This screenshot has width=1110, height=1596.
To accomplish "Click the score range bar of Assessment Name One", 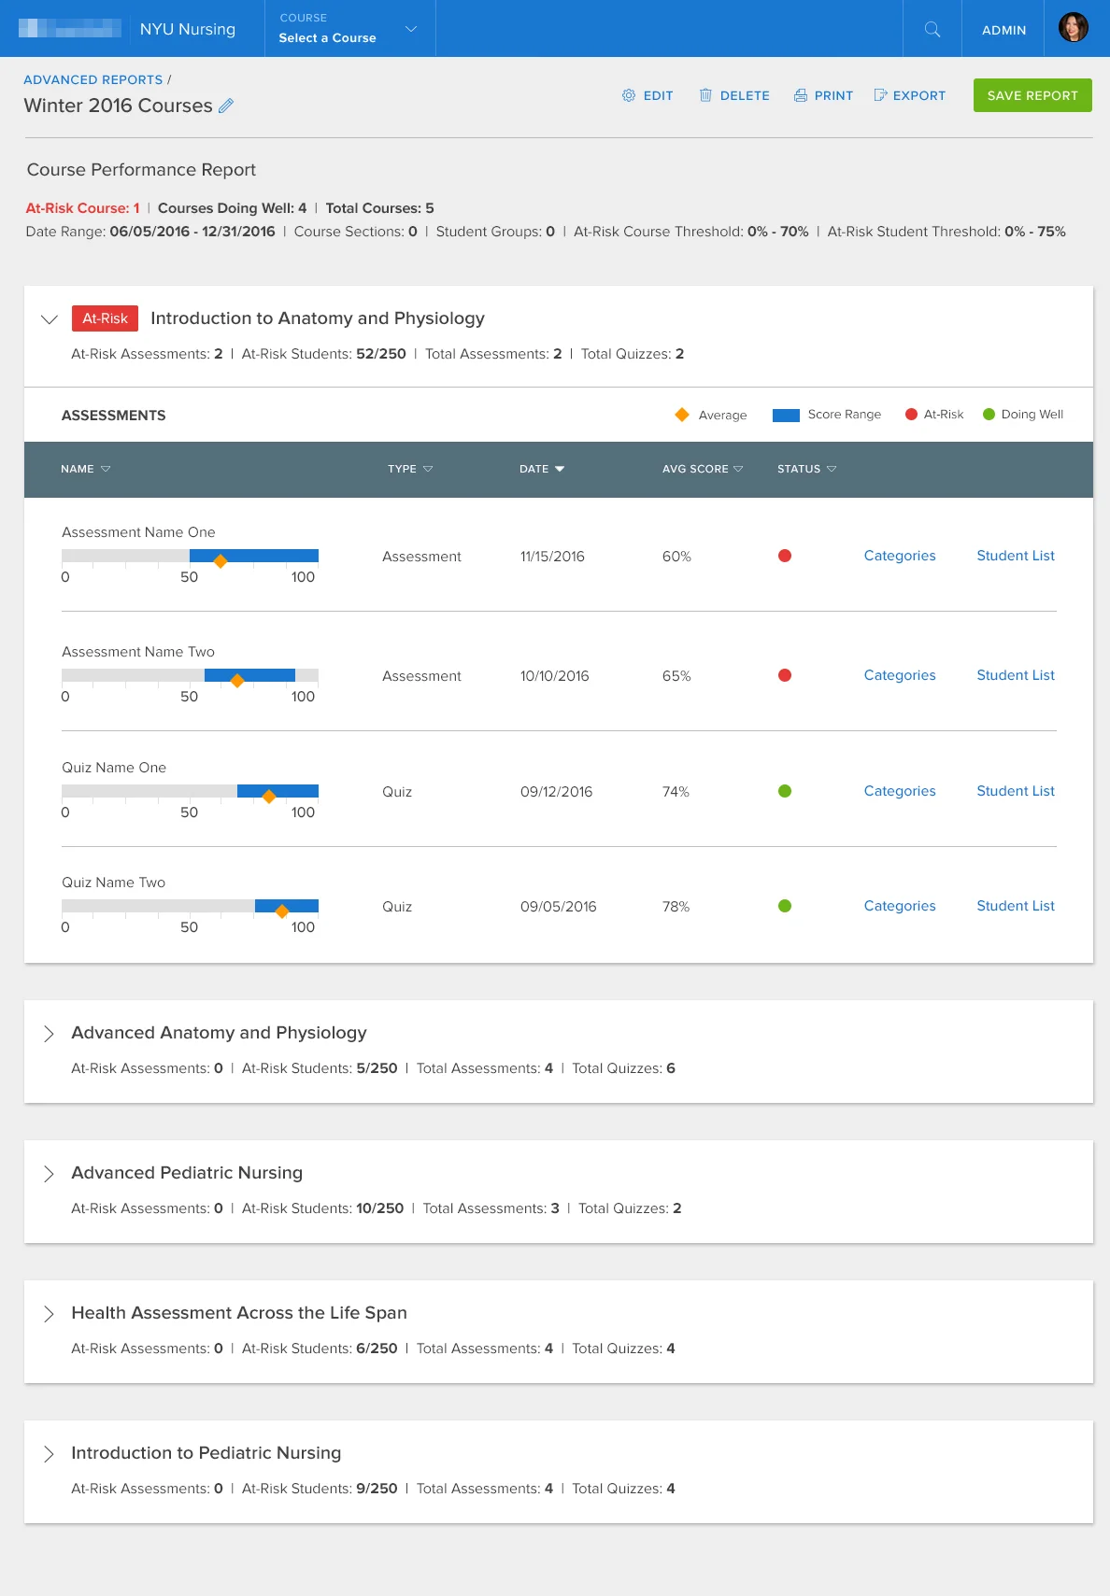I will (254, 556).
